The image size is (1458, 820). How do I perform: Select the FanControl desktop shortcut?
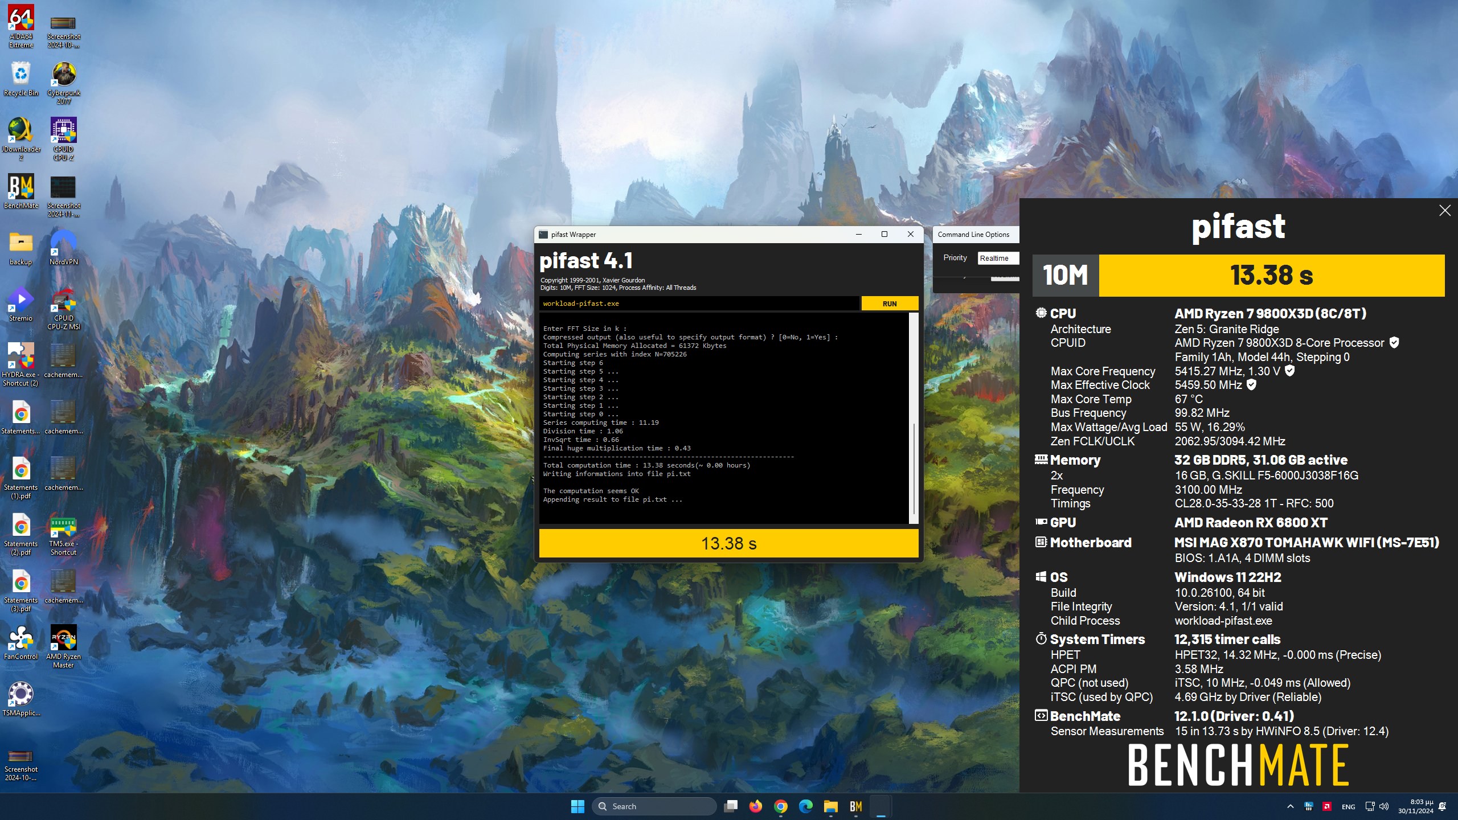coord(21,642)
